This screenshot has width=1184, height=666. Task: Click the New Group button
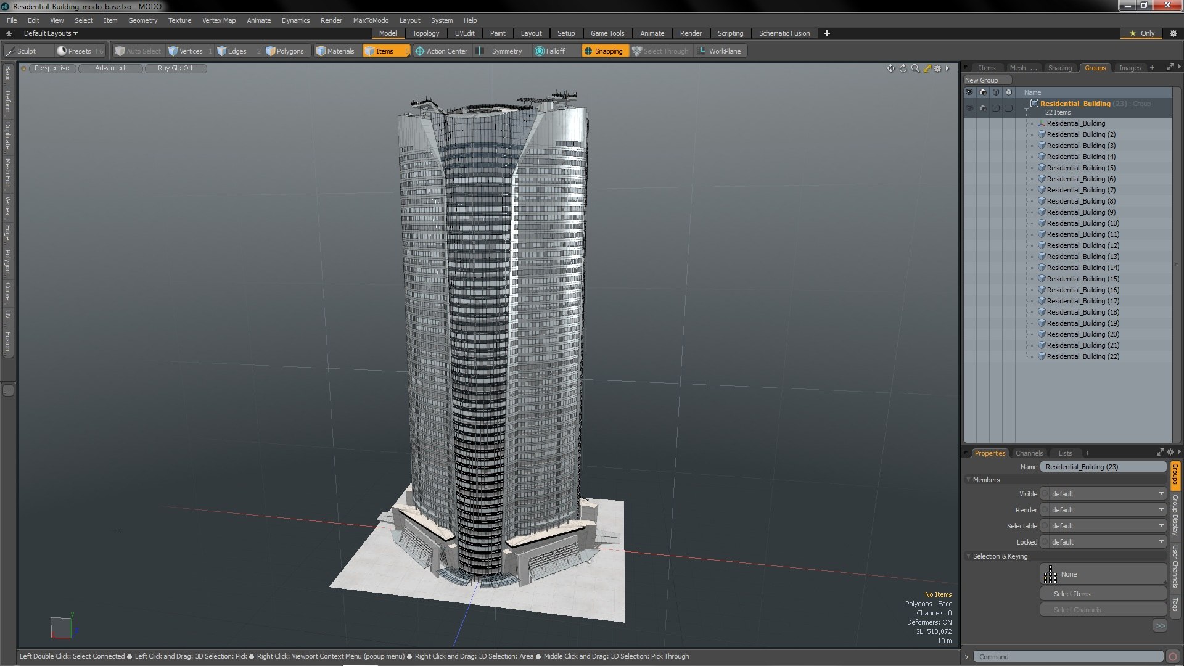tap(987, 80)
